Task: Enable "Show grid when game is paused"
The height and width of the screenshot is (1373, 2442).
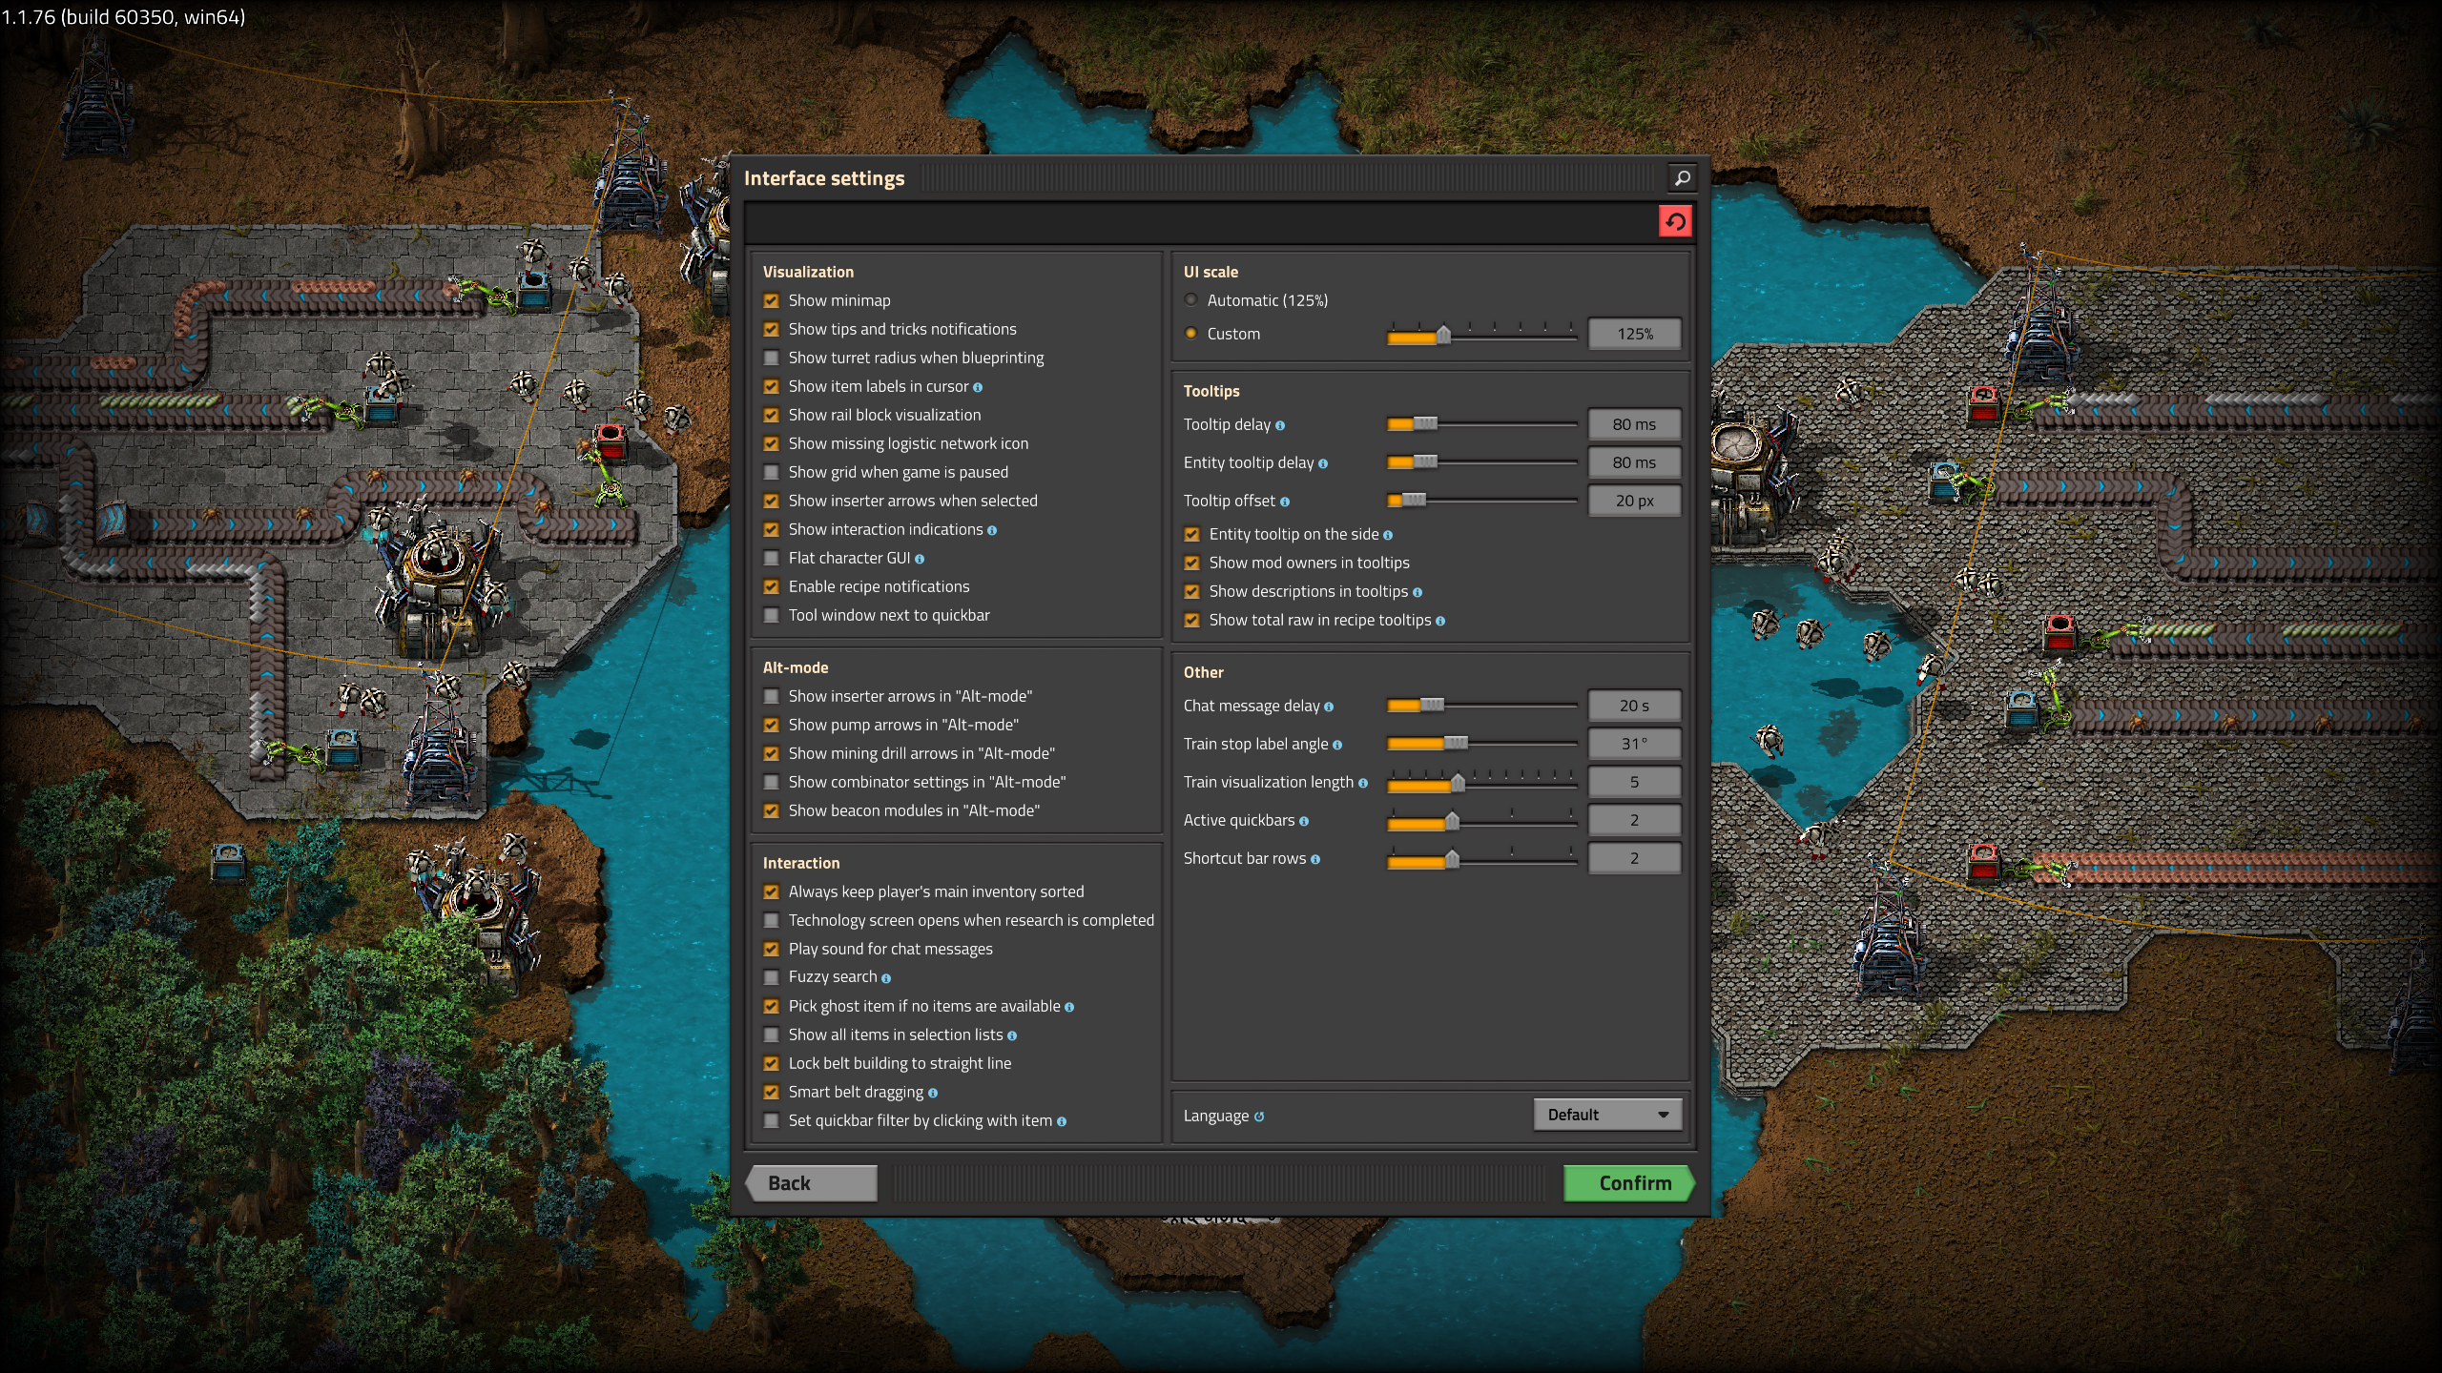Action: point(772,472)
